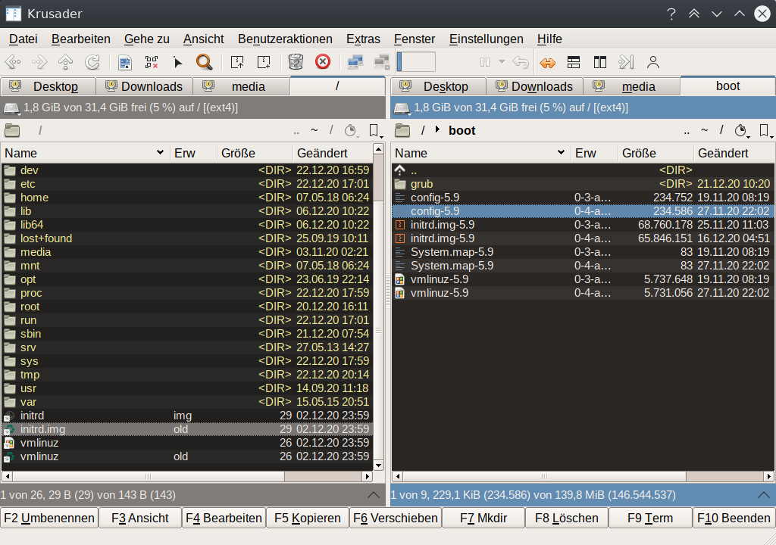
Task: Select the vmlinuz file with old extension
Action: tap(187, 456)
